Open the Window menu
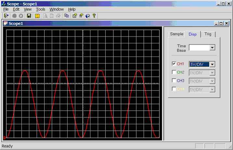 [x=57, y=9]
